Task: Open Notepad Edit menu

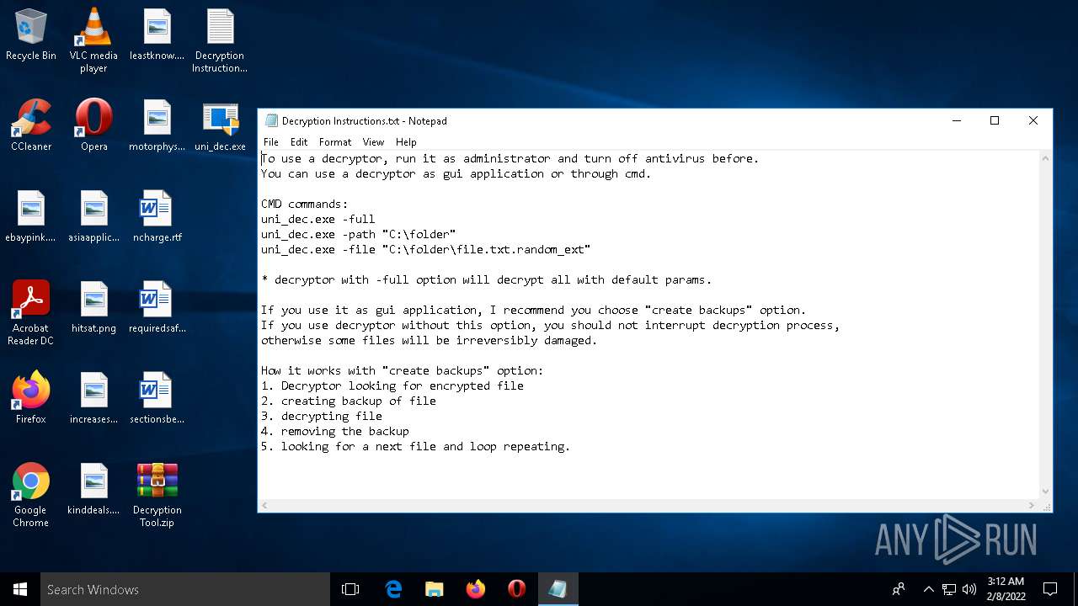Action: tap(299, 142)
